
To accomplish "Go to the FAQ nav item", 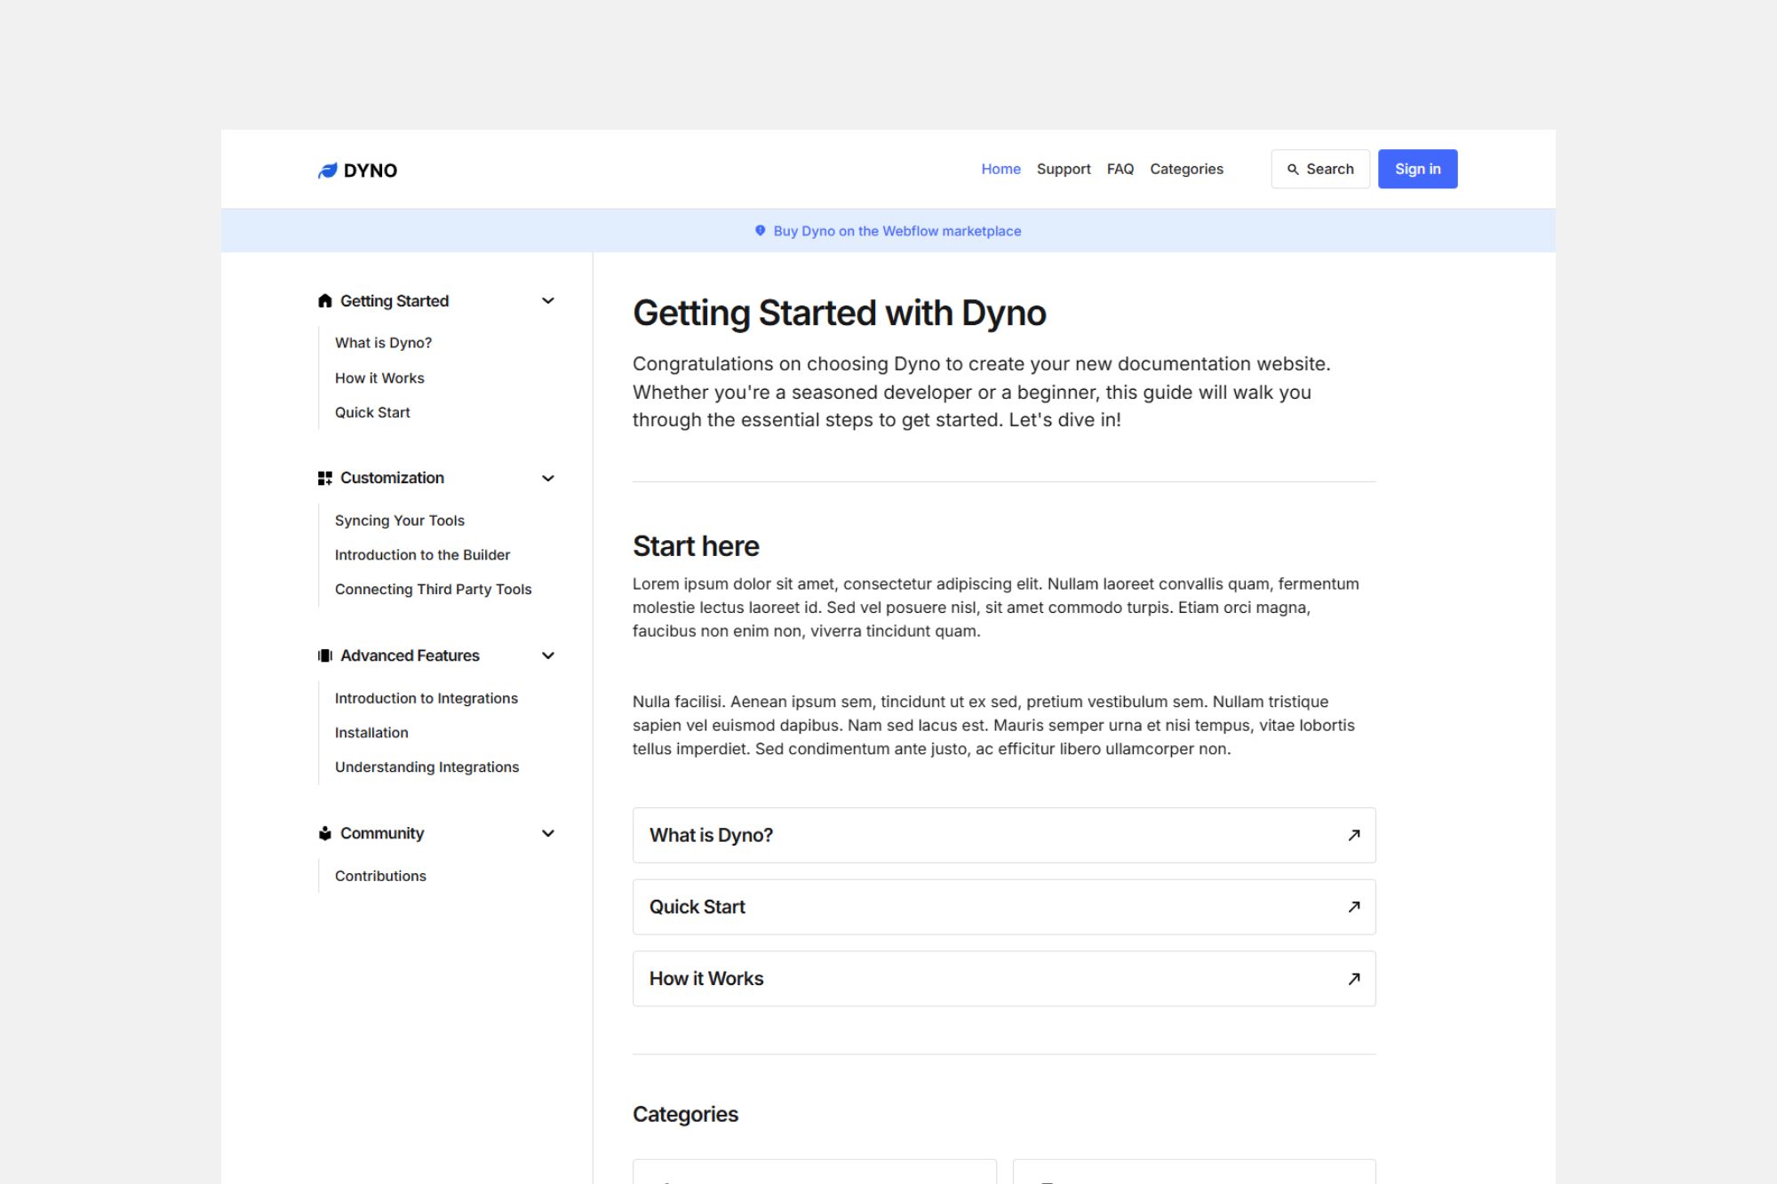I will tap(1120, 169).
